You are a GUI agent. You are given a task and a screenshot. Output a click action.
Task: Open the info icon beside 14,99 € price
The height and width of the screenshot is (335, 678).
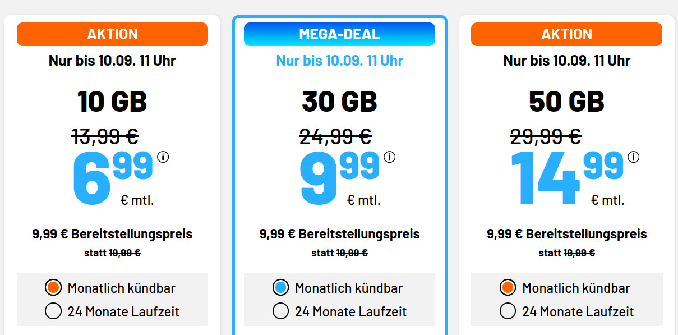click(633, 158)
